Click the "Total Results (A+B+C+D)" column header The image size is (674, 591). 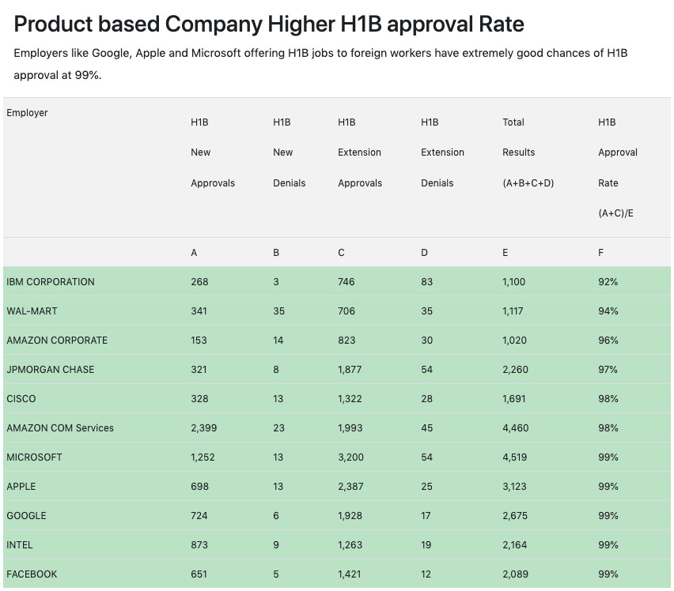(528, 152)
